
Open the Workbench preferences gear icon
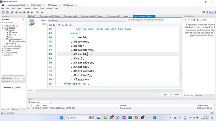(204, 12)
